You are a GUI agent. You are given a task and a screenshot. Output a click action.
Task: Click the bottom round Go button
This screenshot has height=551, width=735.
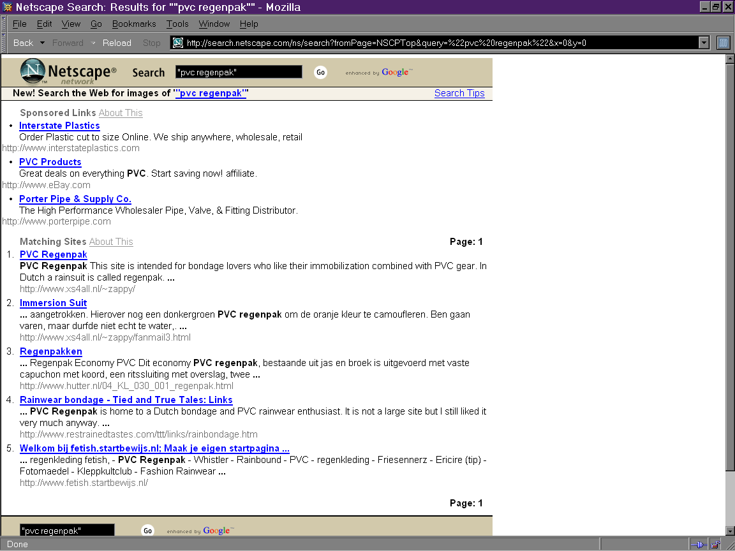[147, 531]
